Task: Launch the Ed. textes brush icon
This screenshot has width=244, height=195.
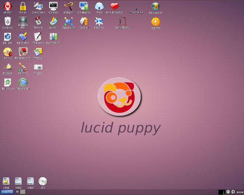Action: (23, 37)
